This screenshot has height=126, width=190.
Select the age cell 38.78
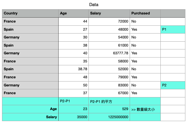click(74, 69)
